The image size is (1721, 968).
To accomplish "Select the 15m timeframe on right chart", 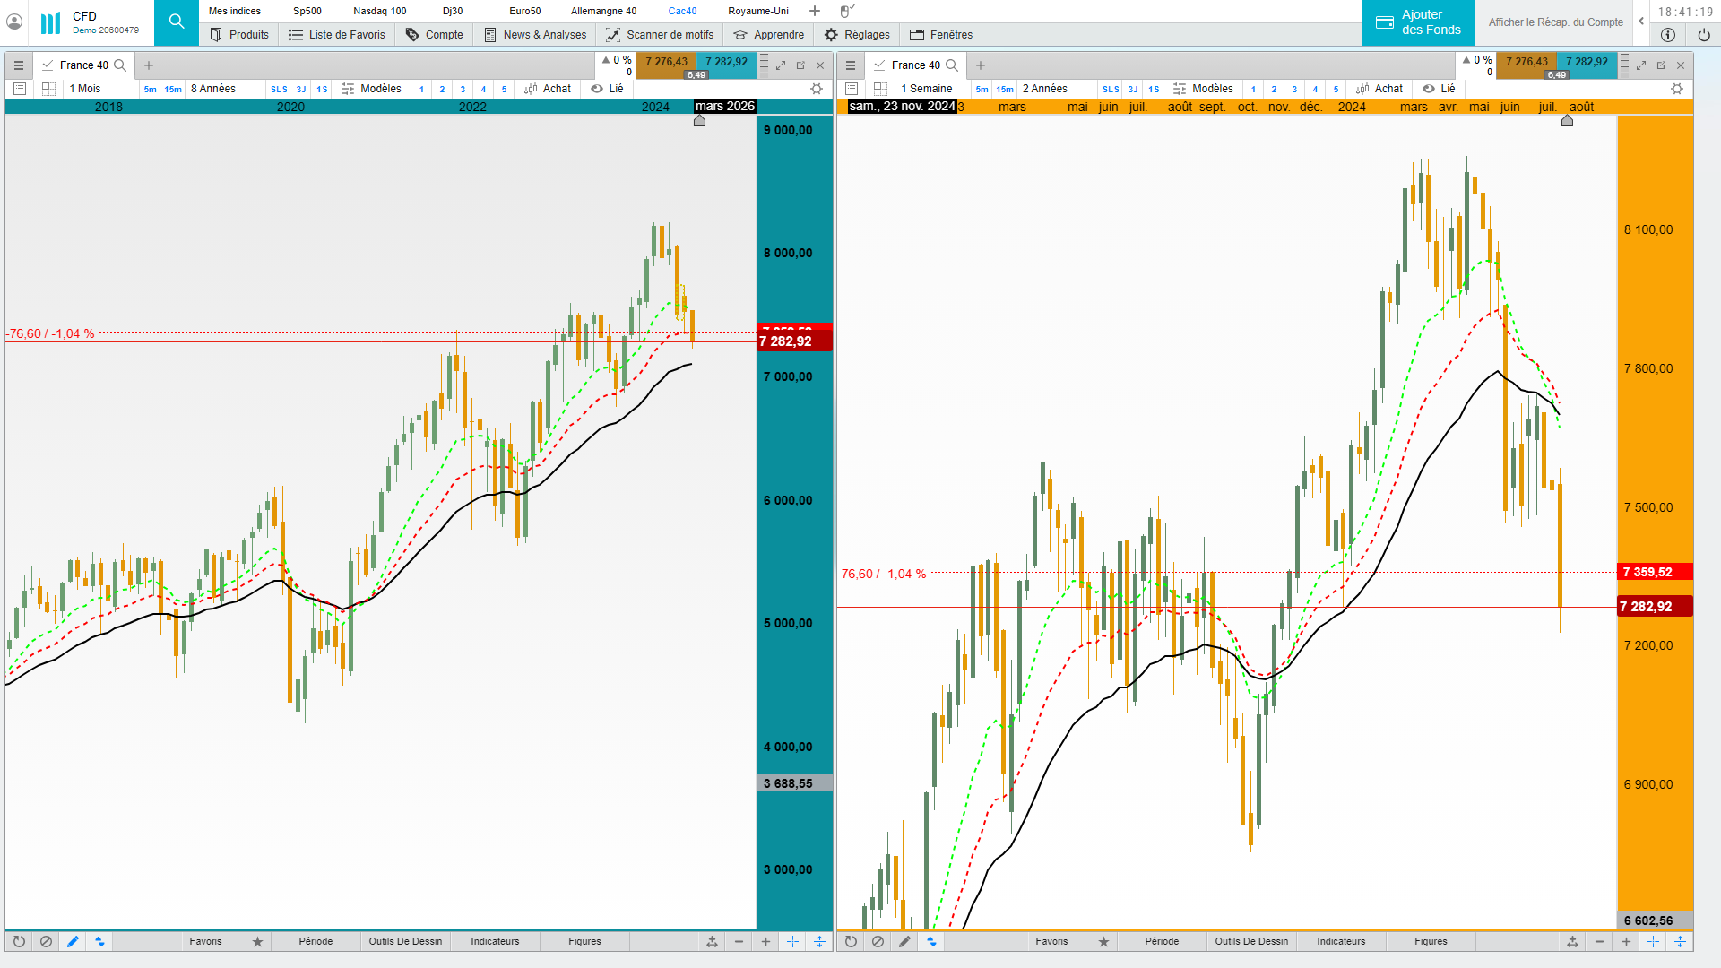I will (1005, 89).
